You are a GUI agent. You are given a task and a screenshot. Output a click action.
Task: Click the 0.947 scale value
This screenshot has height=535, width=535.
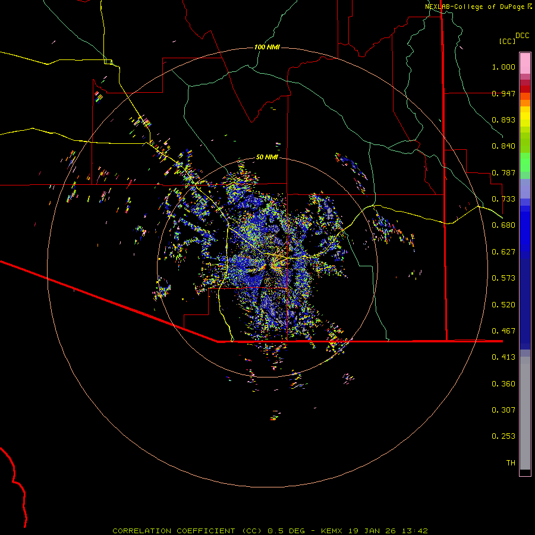click(503, 93)
